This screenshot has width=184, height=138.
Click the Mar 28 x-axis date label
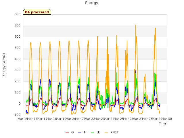[147, 119]
